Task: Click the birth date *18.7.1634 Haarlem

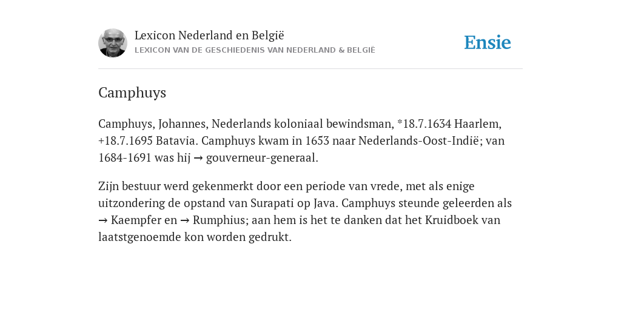Action: pos(449,124)
